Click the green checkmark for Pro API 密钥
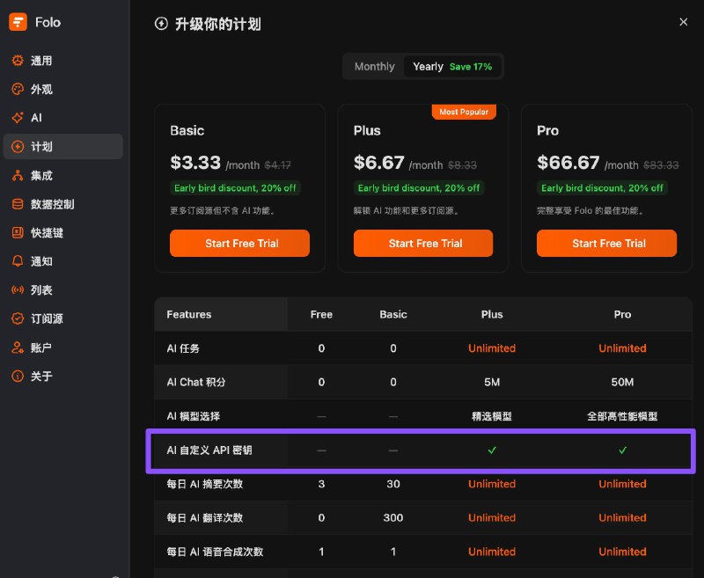Screen dimensions: 704x578 click(x=622, y=450)
